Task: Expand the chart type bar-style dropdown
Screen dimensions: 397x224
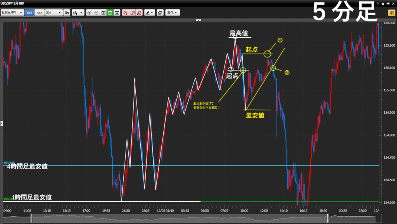Action: (x=78, y=12)
